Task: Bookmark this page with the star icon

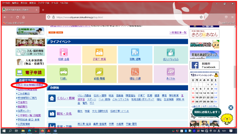Action: pos(201,17)
